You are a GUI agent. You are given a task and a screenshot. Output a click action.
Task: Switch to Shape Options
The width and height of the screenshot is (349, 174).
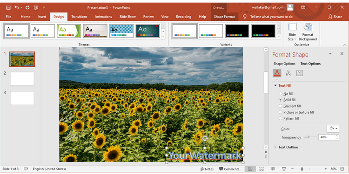[284, 64]
